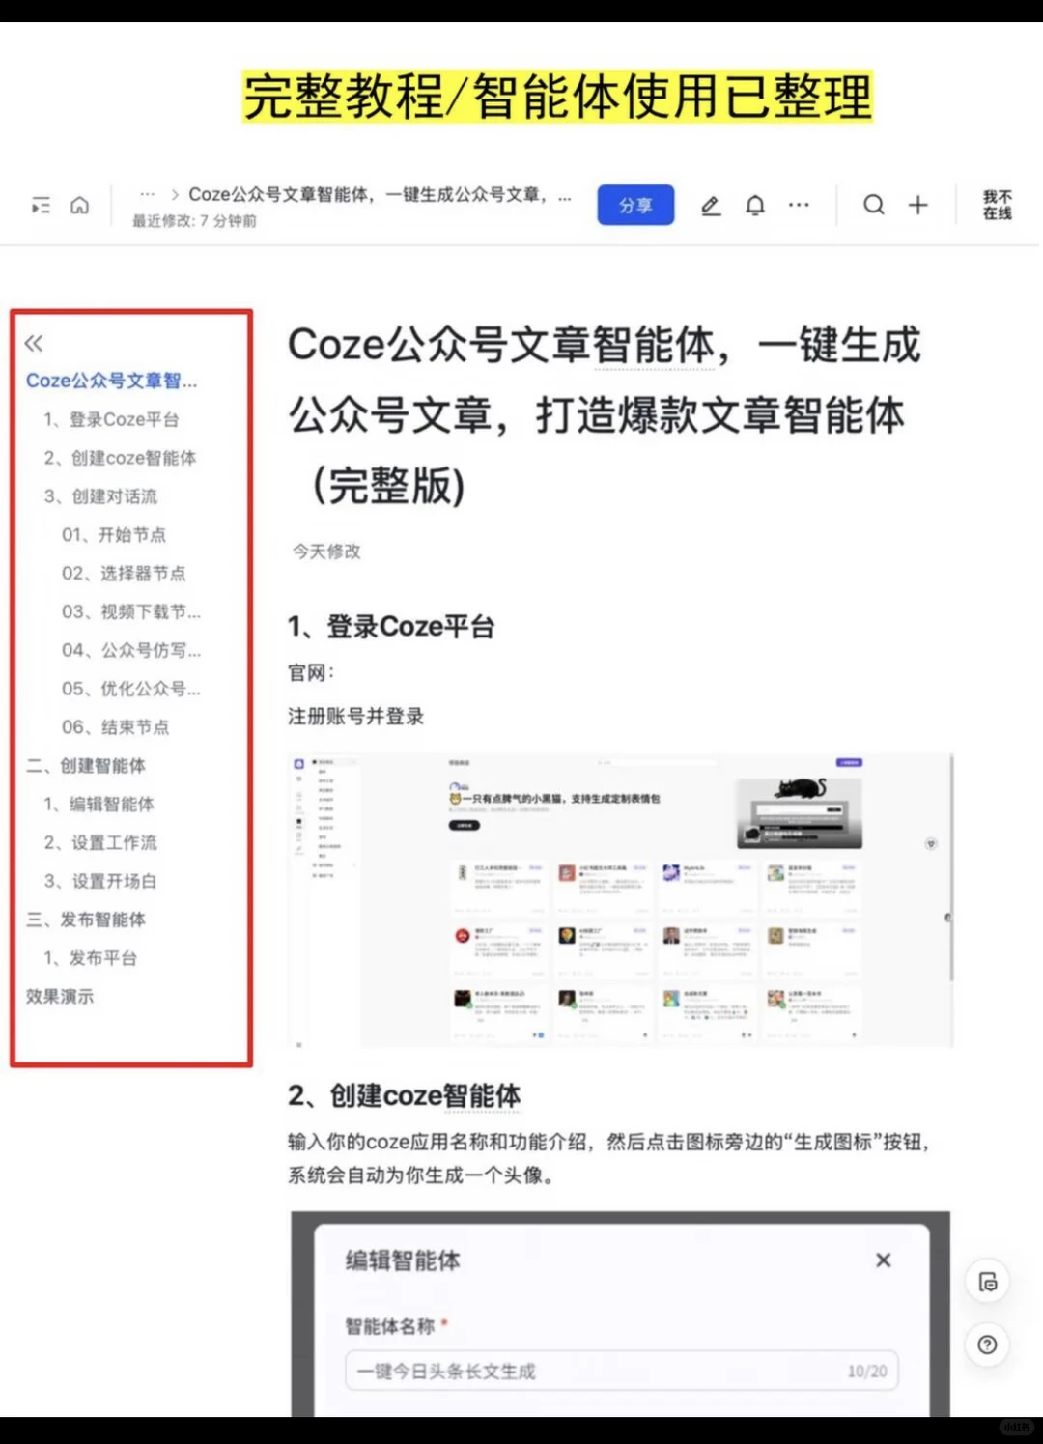Jump to outline item 06、结束节点

coord(115,727)
